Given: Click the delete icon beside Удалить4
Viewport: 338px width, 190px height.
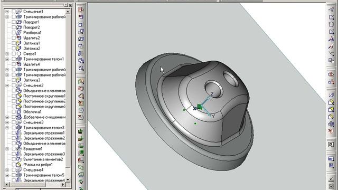Looking at the screenshot, I should (x=19, y=64).
